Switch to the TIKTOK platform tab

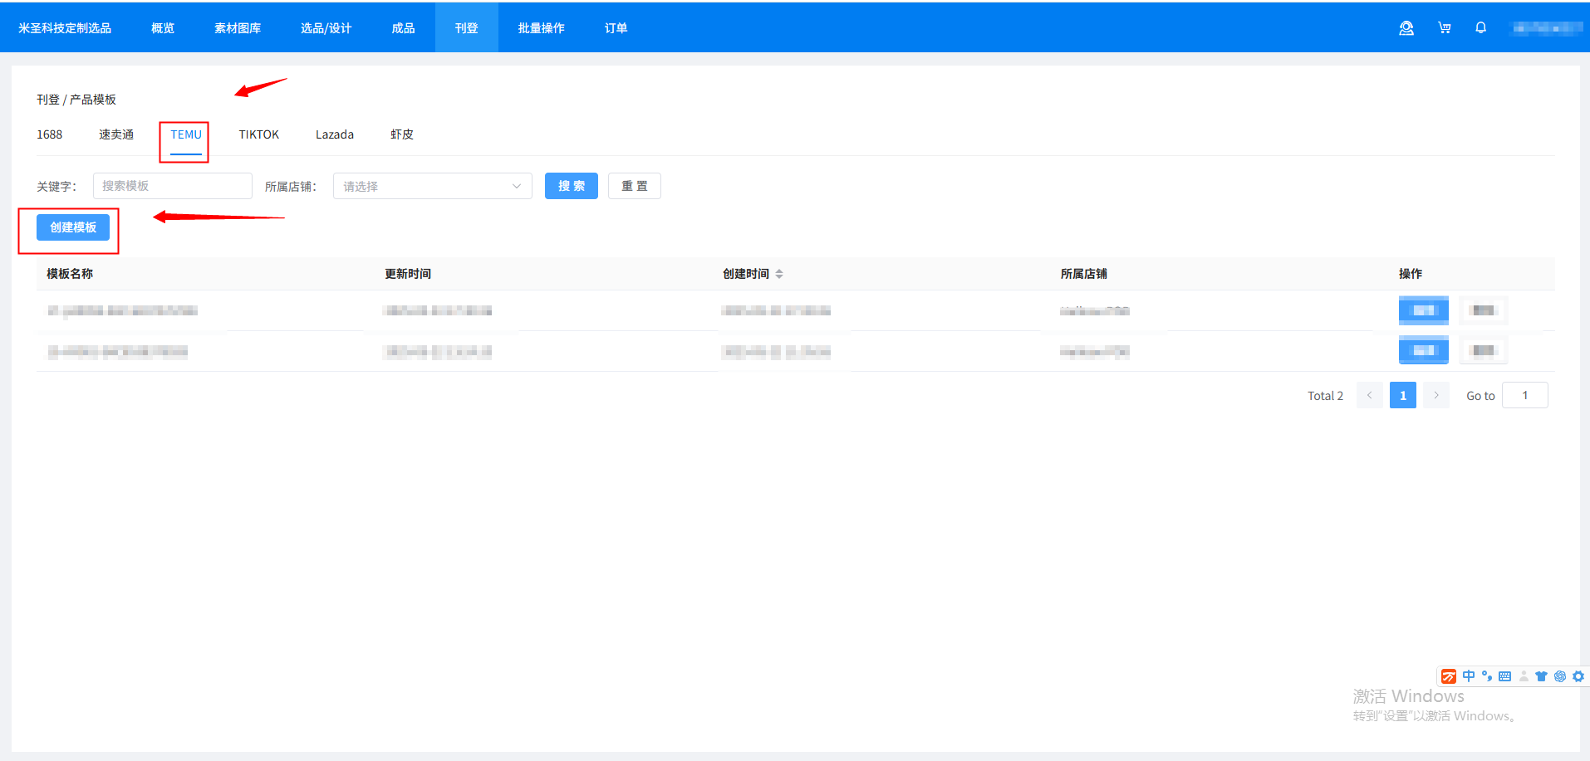click(258, 134)
